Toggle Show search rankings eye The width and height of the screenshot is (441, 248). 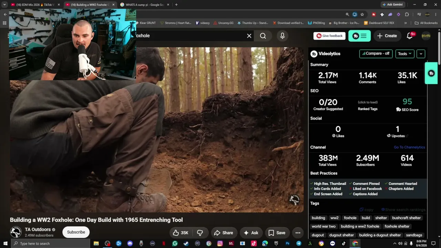(403, 210)
